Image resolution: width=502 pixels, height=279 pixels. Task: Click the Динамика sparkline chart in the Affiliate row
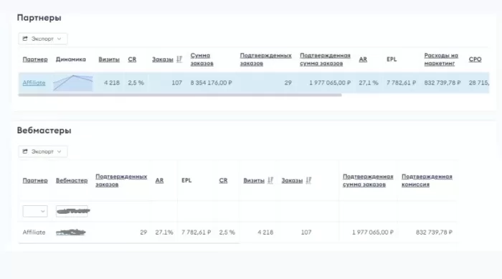click(73, 83)
